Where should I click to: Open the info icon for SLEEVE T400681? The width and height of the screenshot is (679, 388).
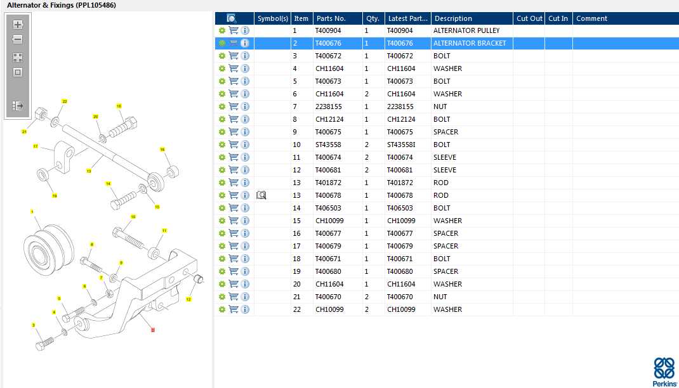point(245,170)
